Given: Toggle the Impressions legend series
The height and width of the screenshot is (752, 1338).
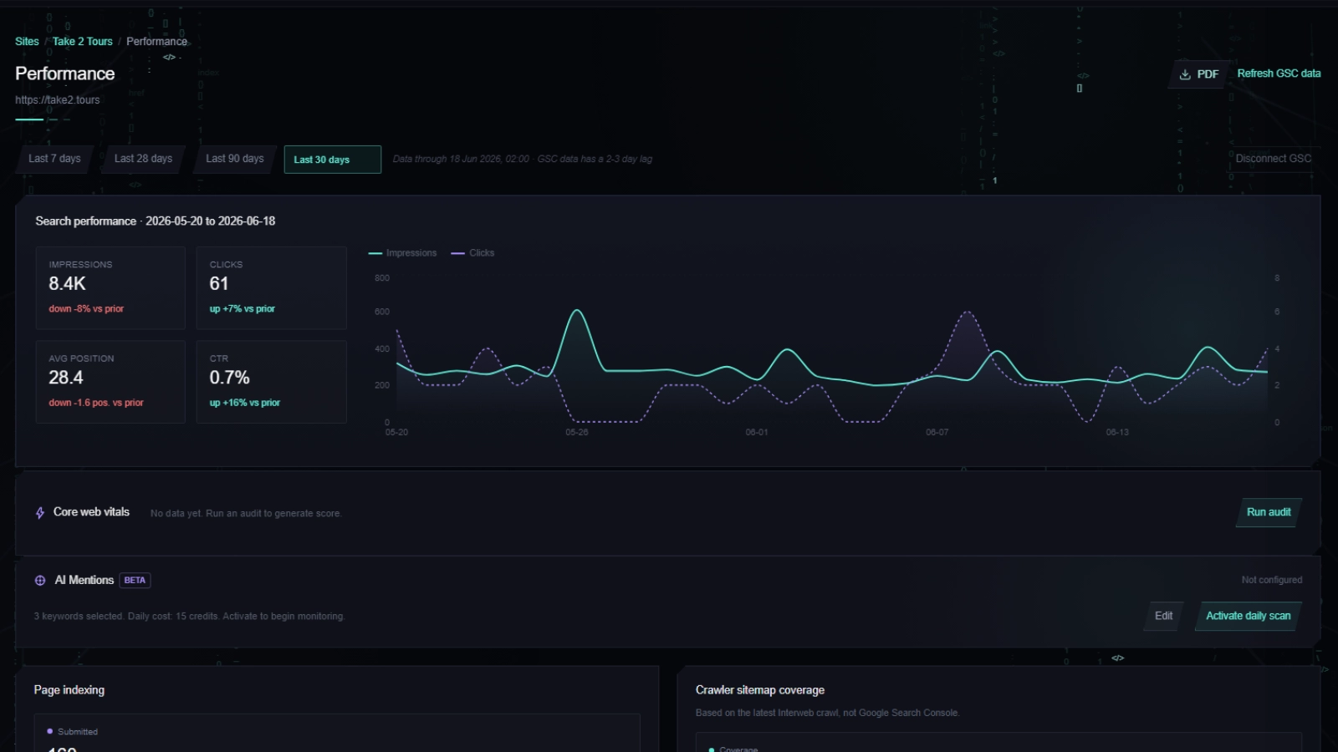Looking at the screenshot, I should (403, 253).
